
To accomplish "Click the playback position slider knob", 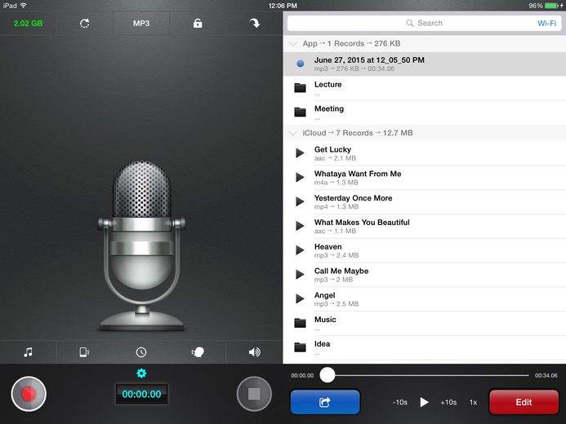I will (x=328, y=375).
